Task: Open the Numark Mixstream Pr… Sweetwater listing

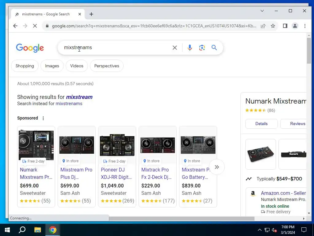Action: coord(36,173)
